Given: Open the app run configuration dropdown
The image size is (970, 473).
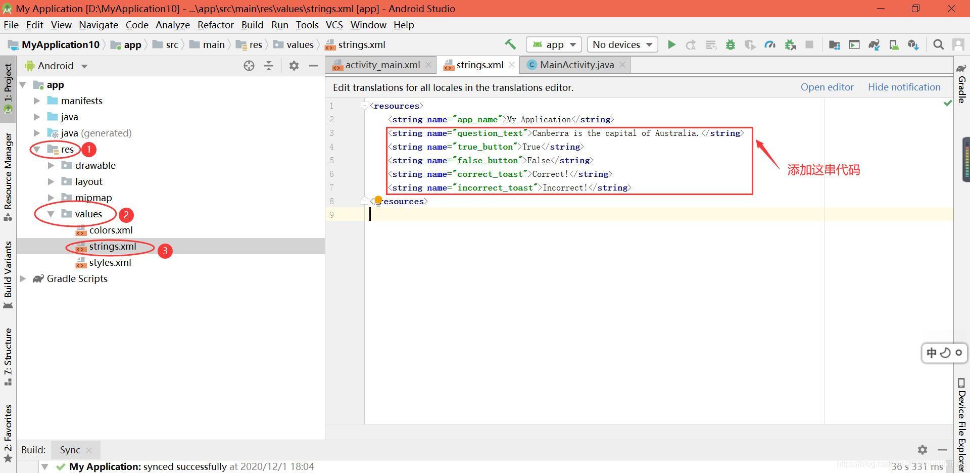Looking at the screenshot, I should tap(554, 44).
